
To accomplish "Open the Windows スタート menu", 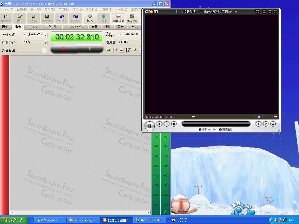I will (x=14, y=220).
